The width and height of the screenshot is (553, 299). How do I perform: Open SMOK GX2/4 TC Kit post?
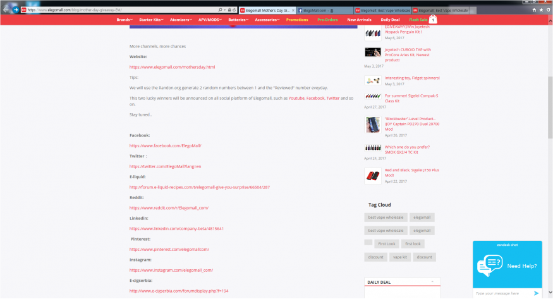coord(407,149)
